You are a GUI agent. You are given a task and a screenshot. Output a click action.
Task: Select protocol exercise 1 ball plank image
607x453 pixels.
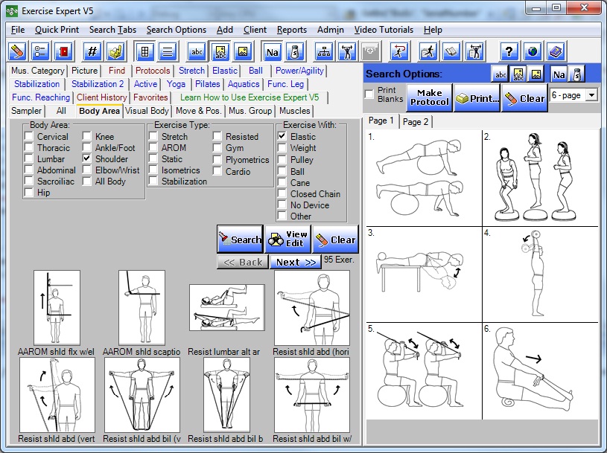coord(425,179)
